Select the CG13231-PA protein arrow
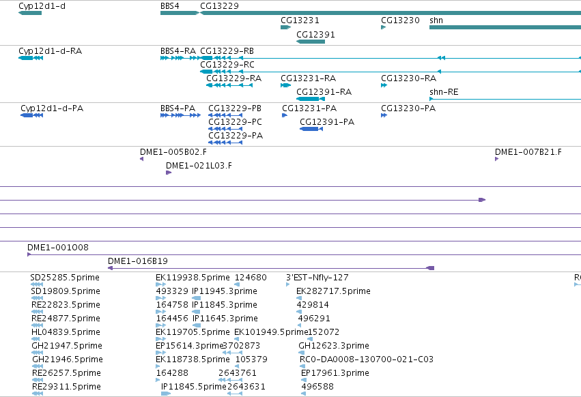 tap(285, 115)
